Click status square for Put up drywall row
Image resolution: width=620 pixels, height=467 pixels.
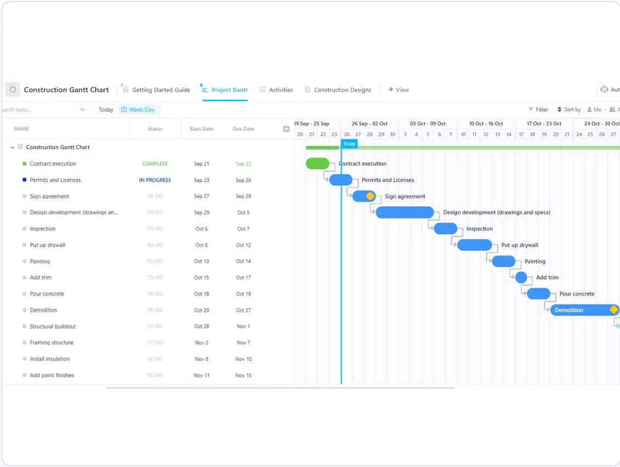click(25, 245)
